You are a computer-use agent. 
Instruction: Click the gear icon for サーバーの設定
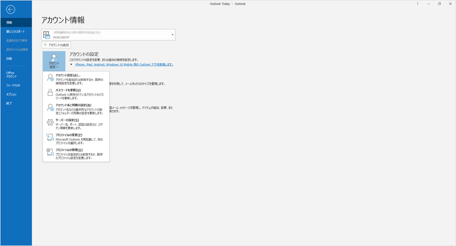pos(50,123)
